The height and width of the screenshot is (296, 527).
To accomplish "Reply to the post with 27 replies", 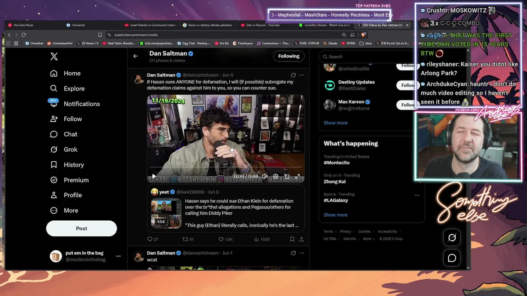I will click(x=153, y=239).
